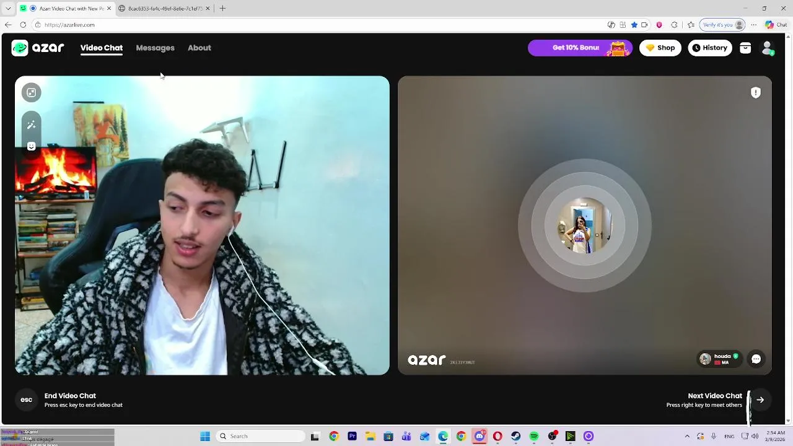Open the split screen icon in address bar
This screenshot has height=446, width=793.
point(623,25)
